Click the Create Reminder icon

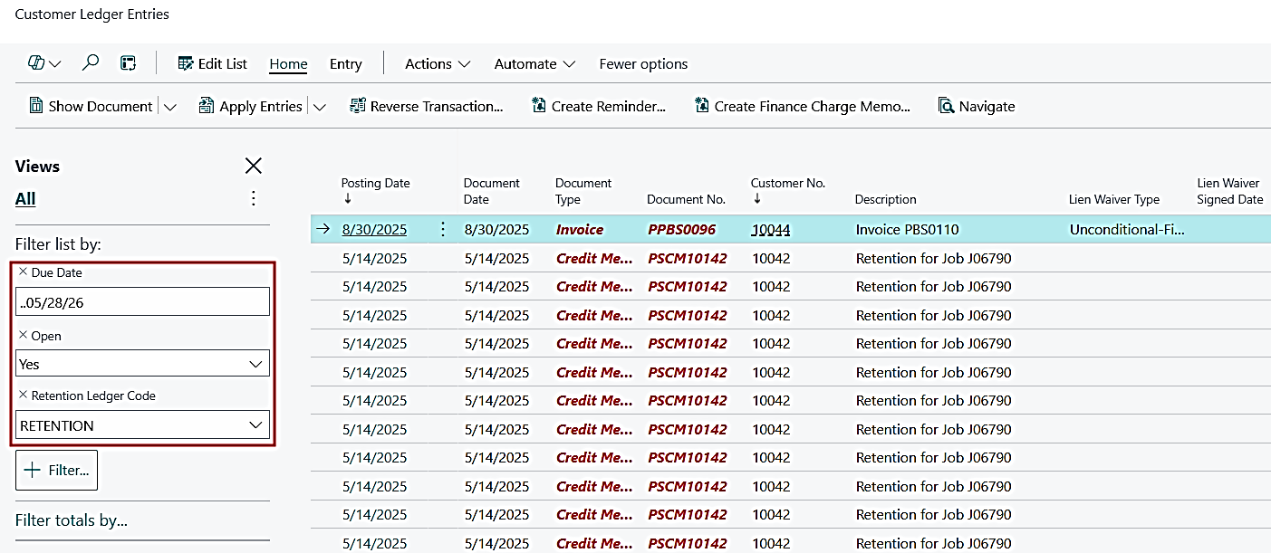click(539, 106)
